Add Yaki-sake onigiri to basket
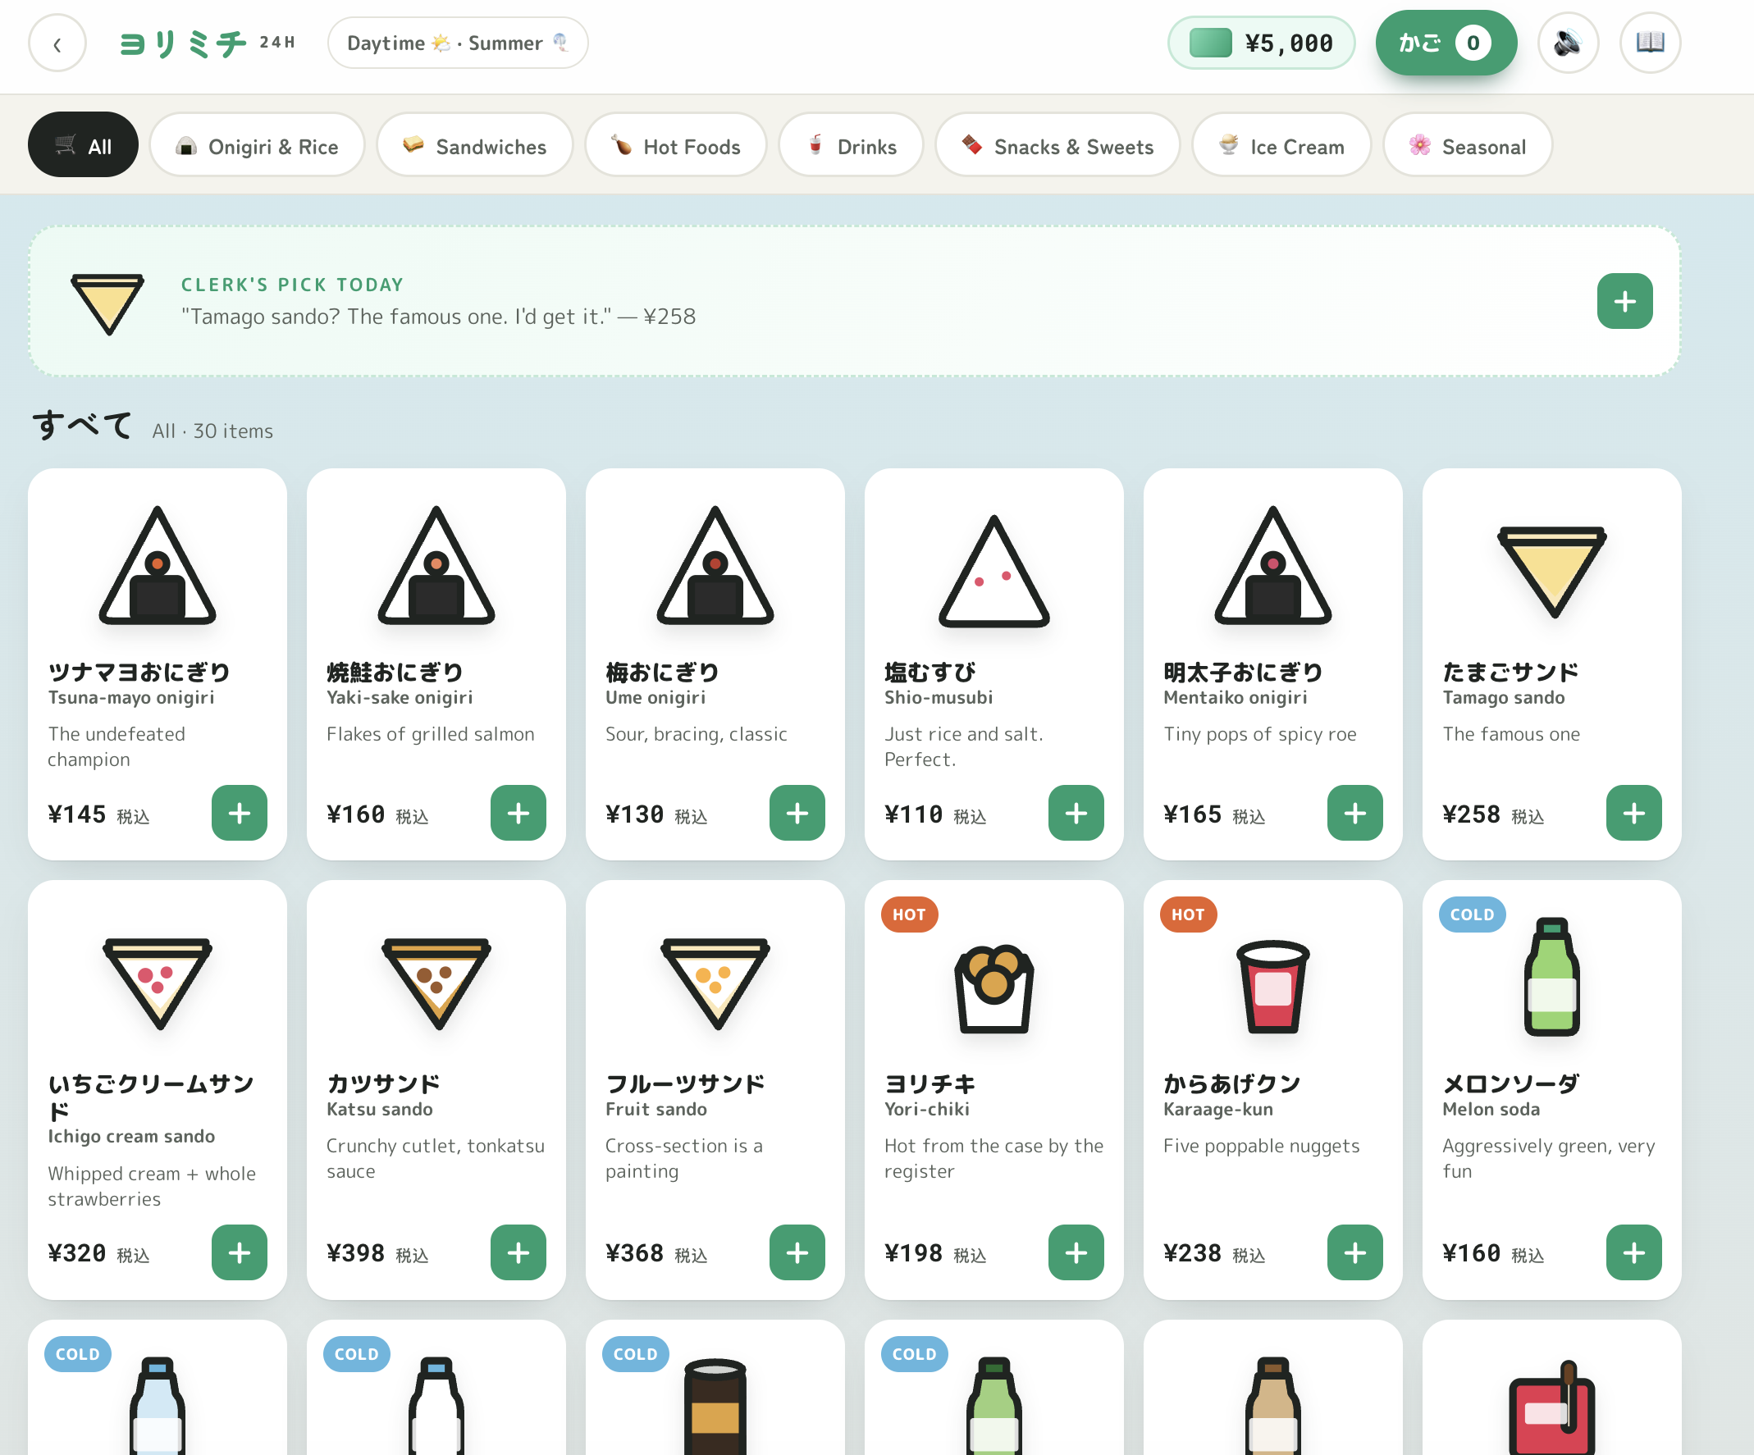The height and width of the screenshot is (1455, 1754). point(518,813)
